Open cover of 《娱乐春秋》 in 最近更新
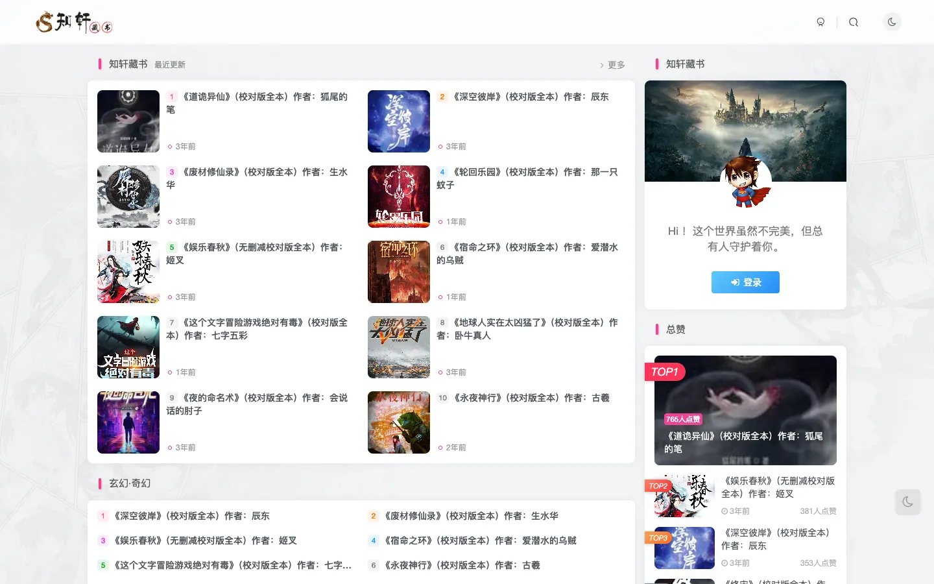This screenshot has width=934, height=584. point(128,272)
